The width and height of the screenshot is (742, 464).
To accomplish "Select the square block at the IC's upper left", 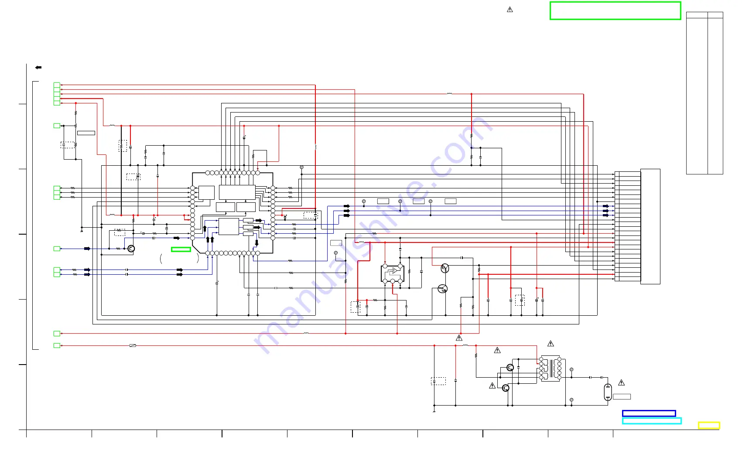I will [206, 193].
